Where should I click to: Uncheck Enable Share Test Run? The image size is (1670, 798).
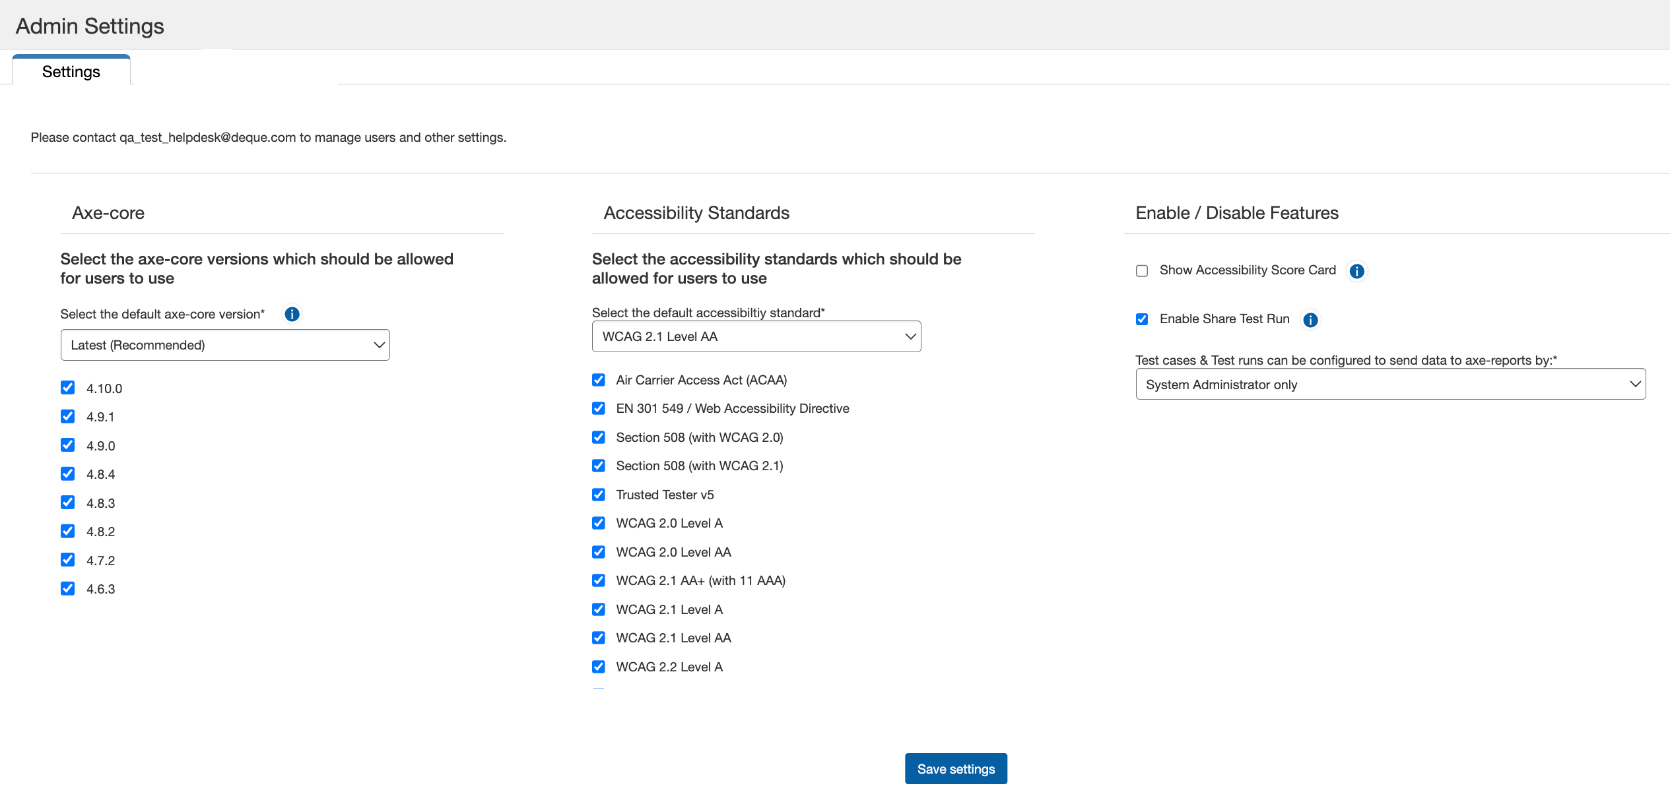click(x=1142, y=319)
